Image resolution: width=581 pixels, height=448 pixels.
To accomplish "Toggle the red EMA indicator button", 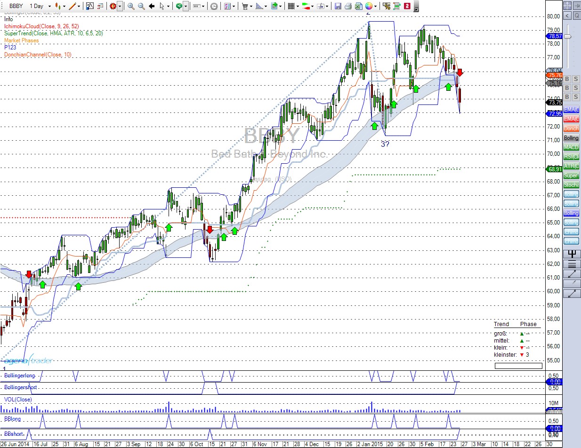I will [x=571, y=119].
